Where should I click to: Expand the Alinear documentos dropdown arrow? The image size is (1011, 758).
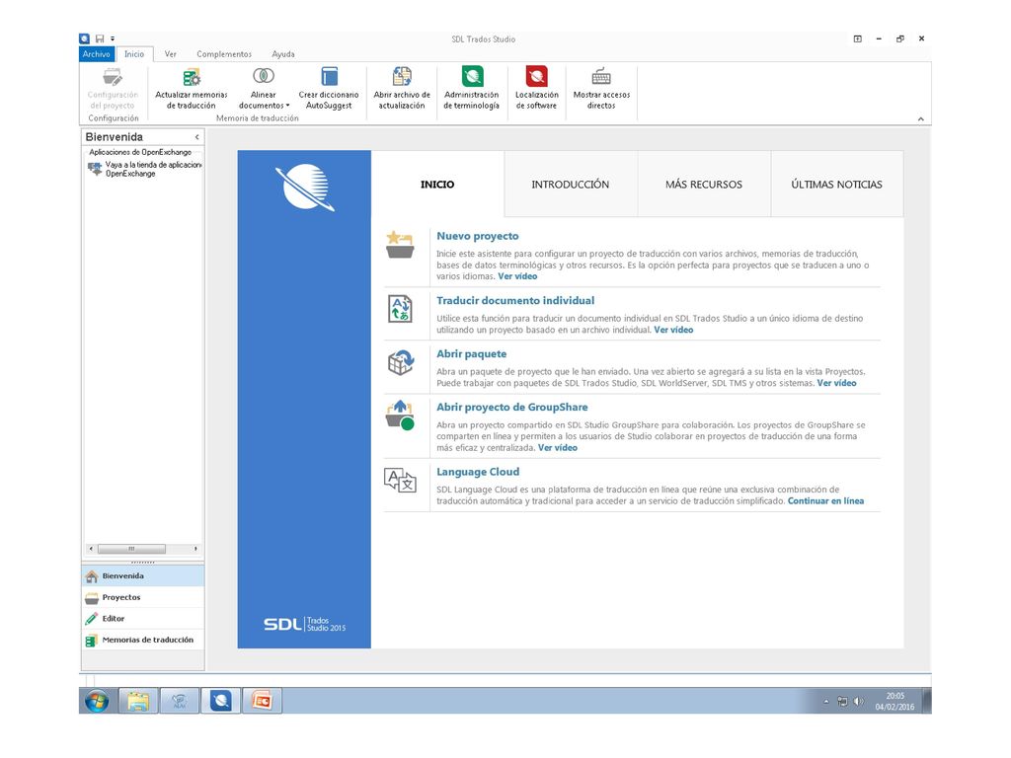click(x=287, y=106)
